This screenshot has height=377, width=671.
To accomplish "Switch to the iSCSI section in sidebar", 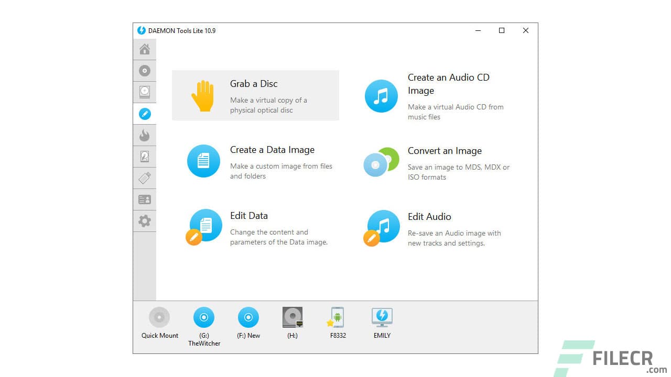I will (144, 156).
